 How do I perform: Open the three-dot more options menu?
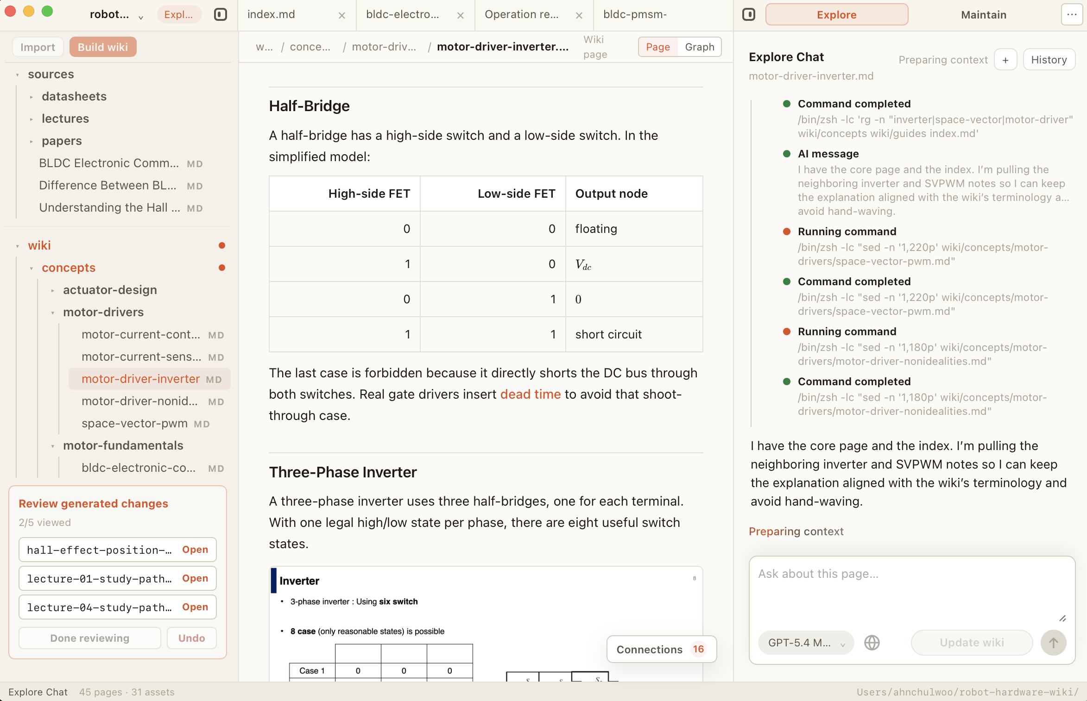(x=1072, y=14)
